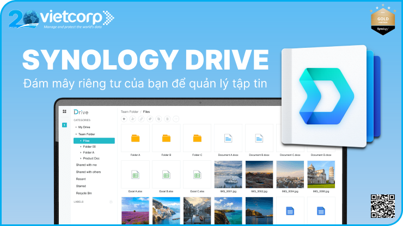The height and width of the screenshot is (226, 403).
Task: Click the plus create button in Drive toolbar
Action: [124, 119]
